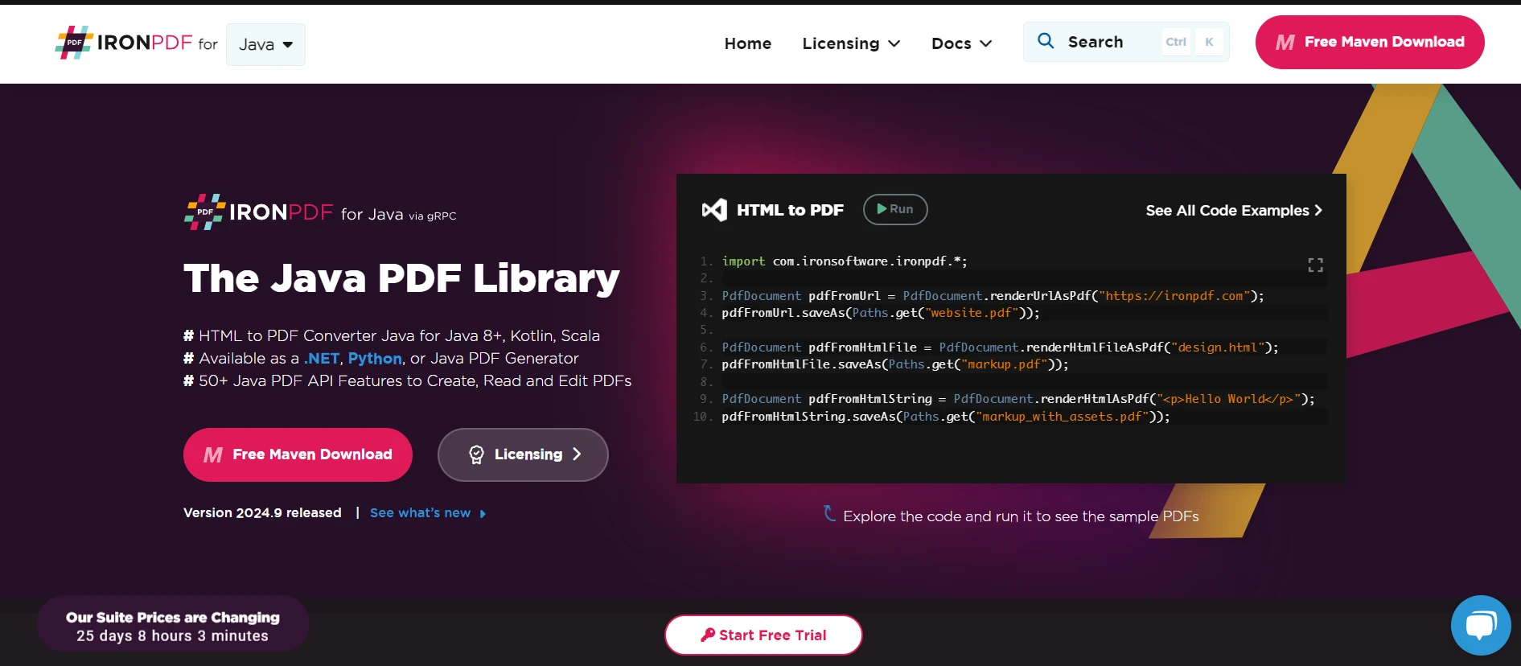1521x666 pixels.
Task: Click the HTML to PDF icon in code panel
Action: click(714, 210)
